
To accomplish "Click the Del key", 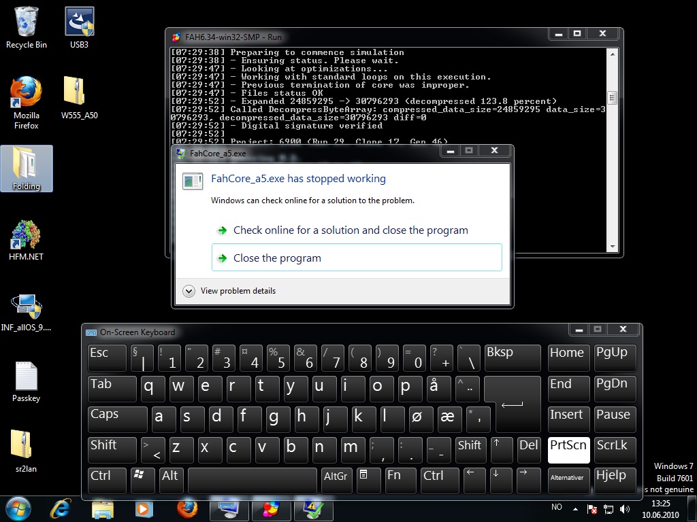I will click(x=529, y=450).
